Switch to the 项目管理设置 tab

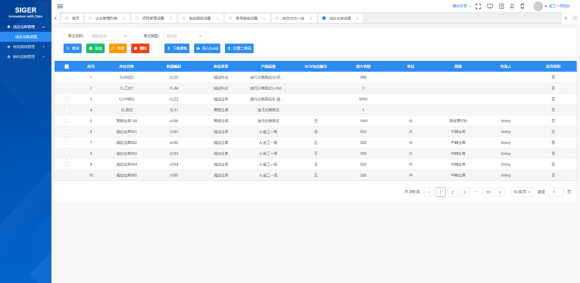[x=153, y=18]
